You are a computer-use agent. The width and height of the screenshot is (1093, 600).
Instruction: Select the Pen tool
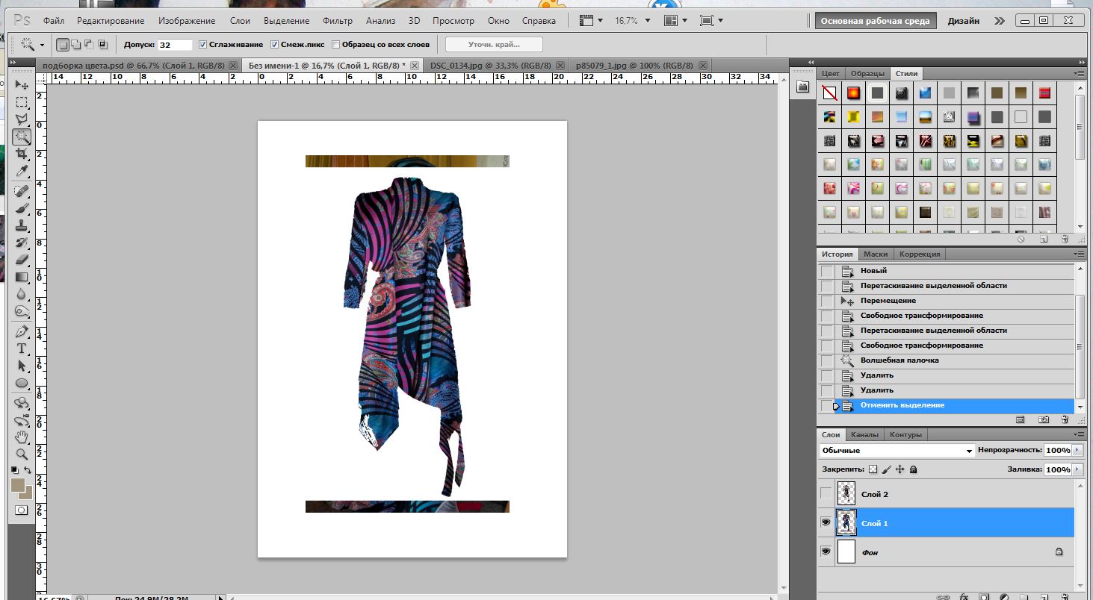point(22,331)
